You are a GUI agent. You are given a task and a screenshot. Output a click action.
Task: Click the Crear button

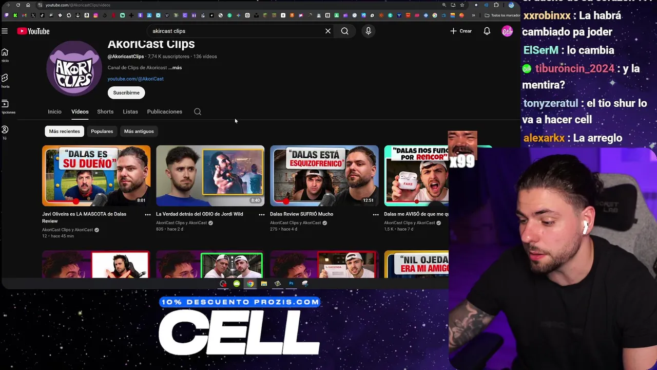pos(461,31)
